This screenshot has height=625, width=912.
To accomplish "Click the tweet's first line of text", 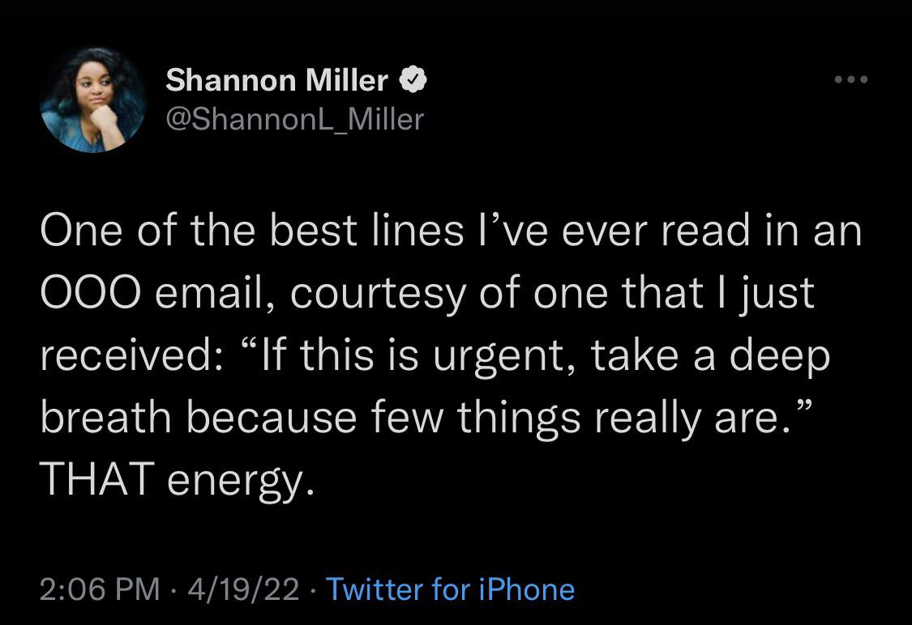I will (x=451, y=230).
